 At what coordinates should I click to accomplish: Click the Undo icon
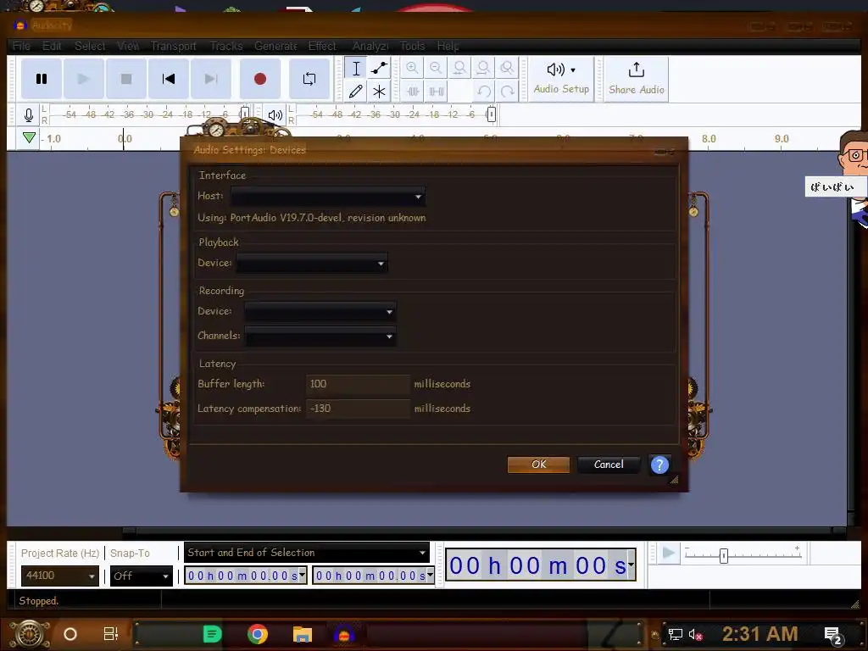[484, 92]
